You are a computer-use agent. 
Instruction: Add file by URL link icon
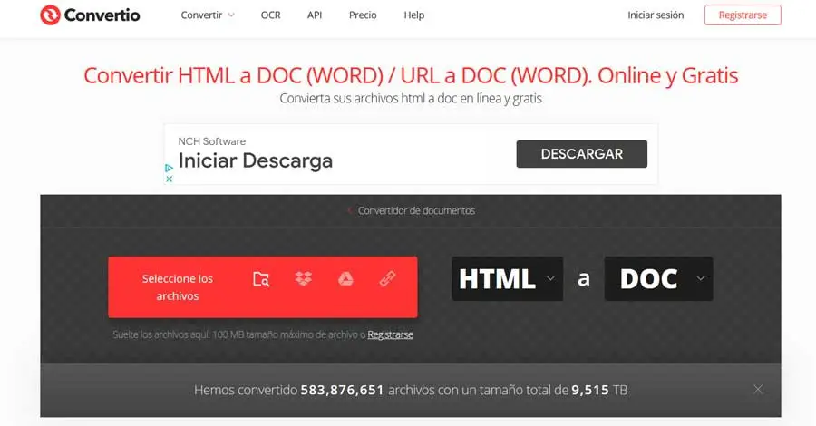pos(388,279)
